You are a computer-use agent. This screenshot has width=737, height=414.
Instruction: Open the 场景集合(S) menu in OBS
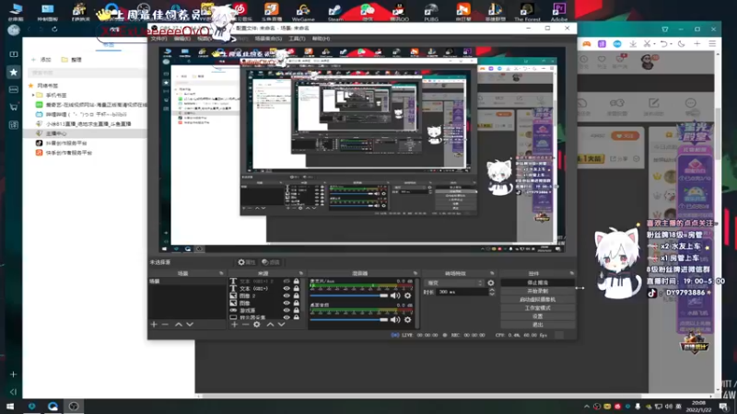click(x=268, y=39)
